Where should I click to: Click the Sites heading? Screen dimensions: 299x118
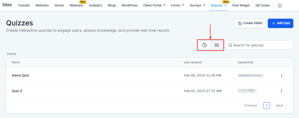tap(7, 5)
